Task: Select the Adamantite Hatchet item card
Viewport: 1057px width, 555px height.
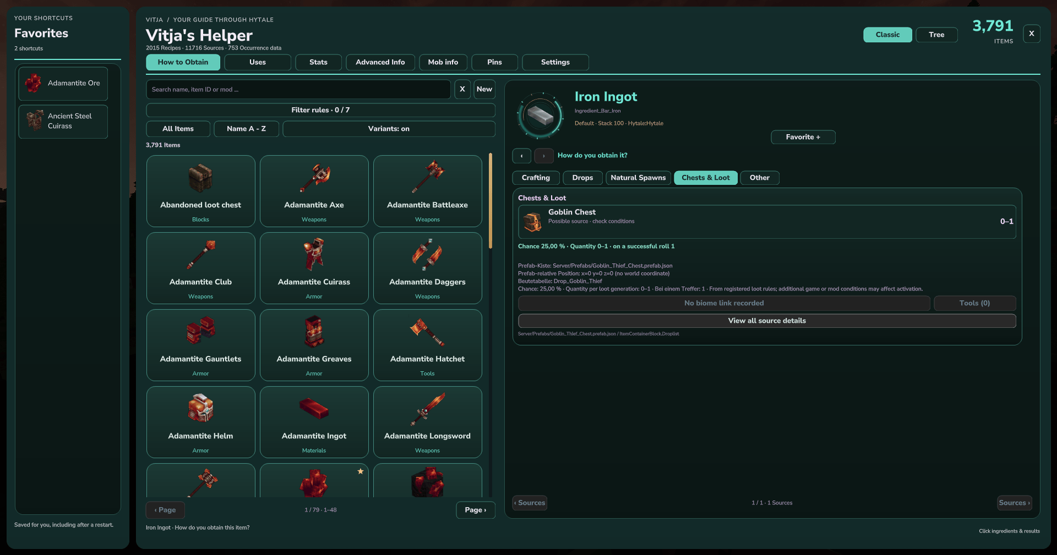Action: pos(427,345)
